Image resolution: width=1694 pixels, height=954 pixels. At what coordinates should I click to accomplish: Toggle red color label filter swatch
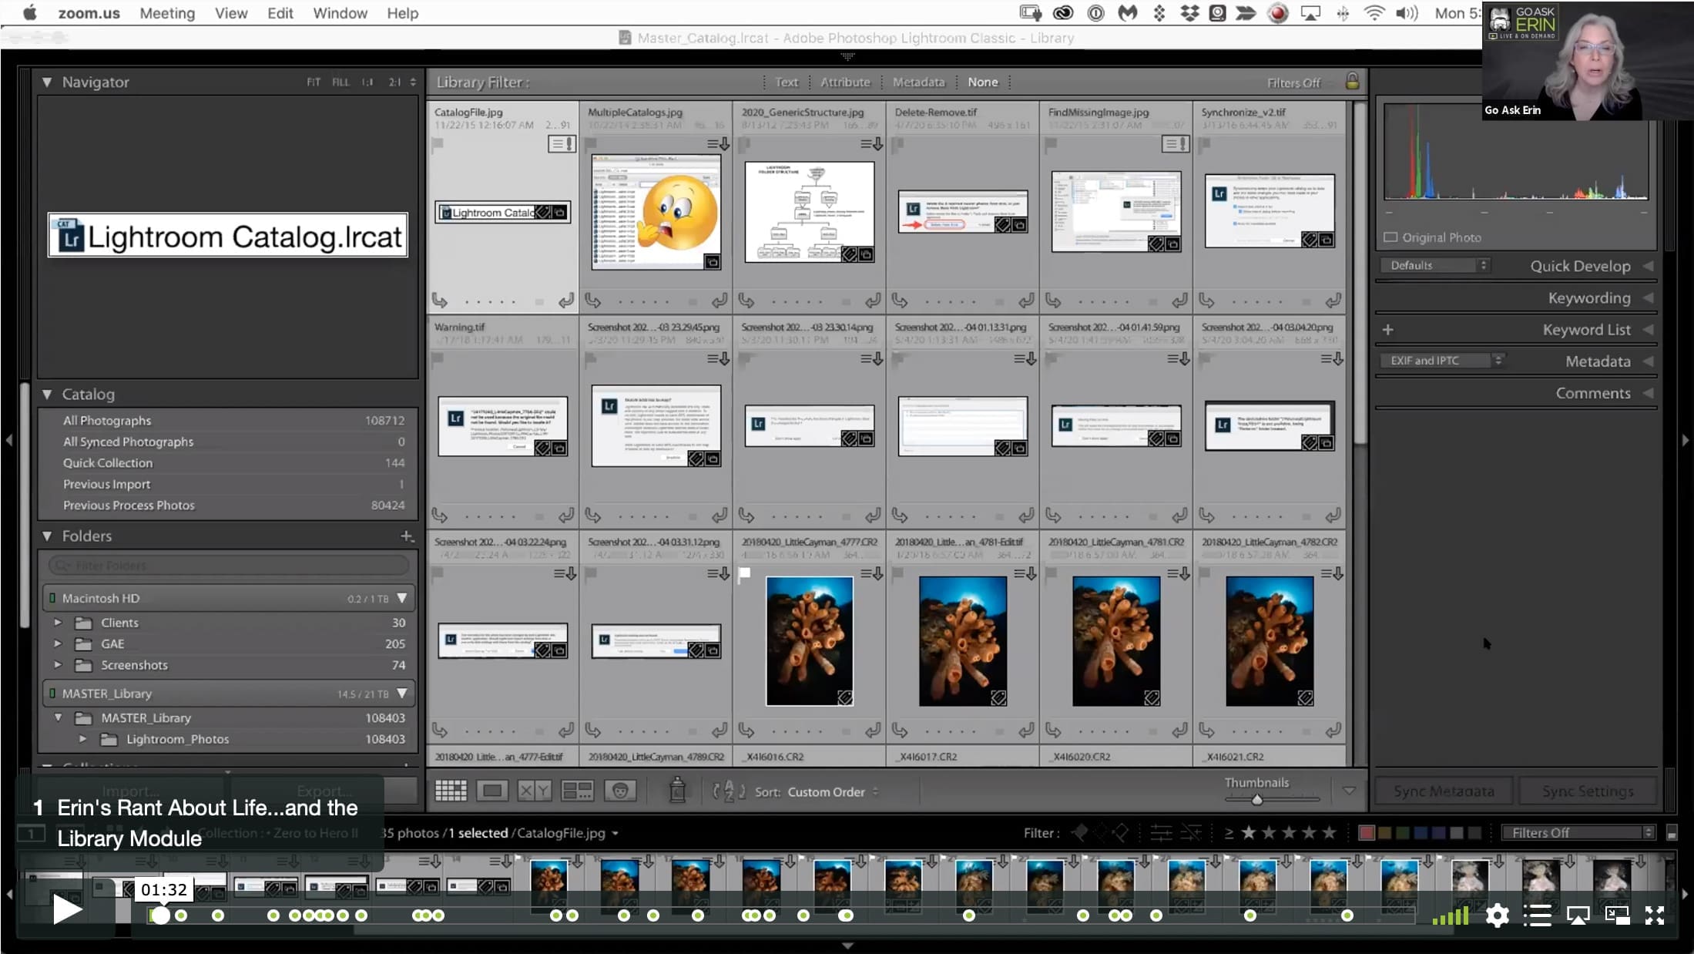[x=1367, y=833]
